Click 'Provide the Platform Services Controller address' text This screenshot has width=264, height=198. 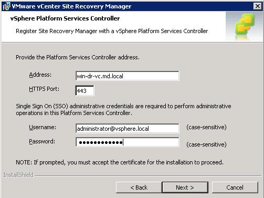(x=78, y=57)
